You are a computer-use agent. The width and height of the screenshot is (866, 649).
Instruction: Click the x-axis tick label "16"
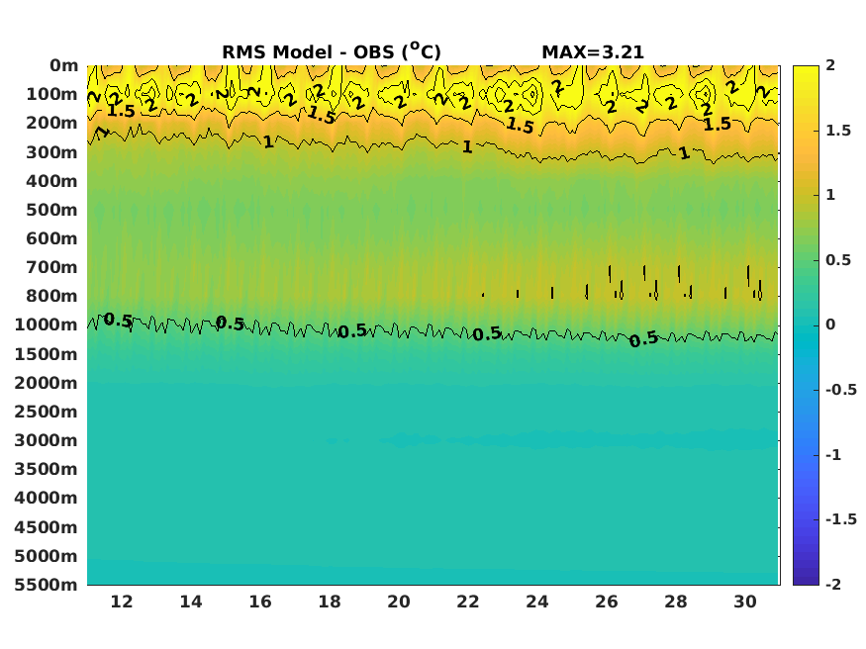(260, 602)
